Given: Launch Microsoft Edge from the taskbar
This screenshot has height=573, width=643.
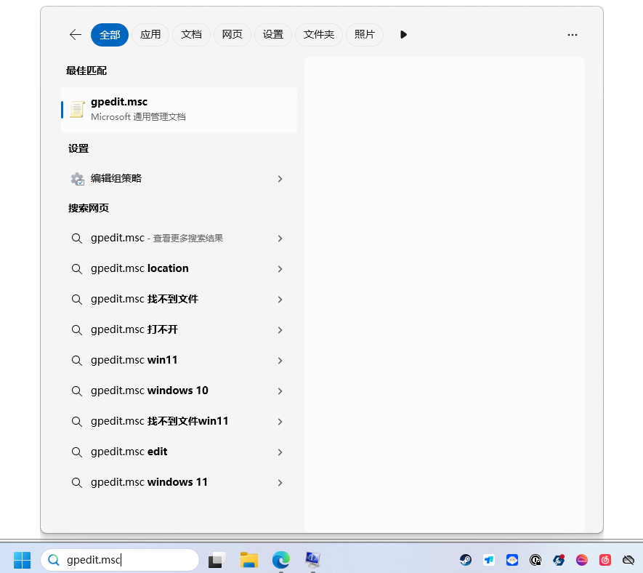Looking at the screenshot, I should [280, 560].
